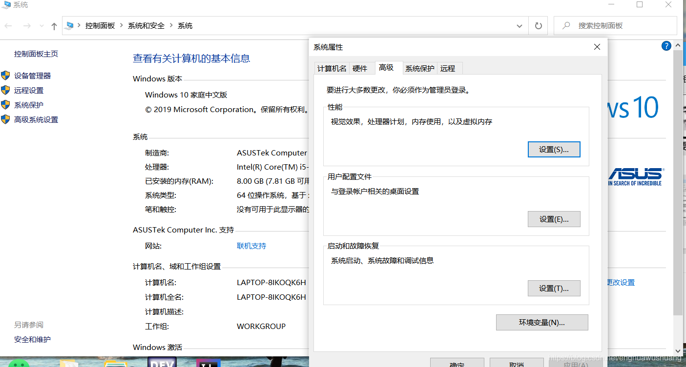Maximize the 系统 window
The width and height of the screenshot is (686, 367).
point(640,5)
